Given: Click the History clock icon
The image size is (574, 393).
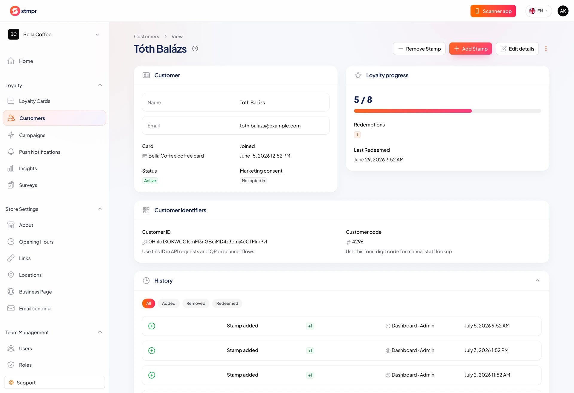Looking at the screenshot, I should (146, 281).
